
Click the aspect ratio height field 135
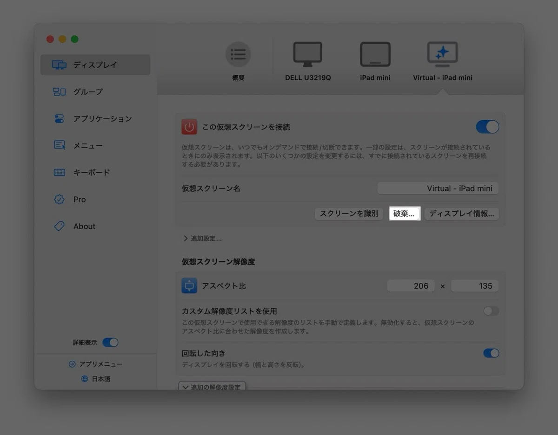tap(475, 286)
